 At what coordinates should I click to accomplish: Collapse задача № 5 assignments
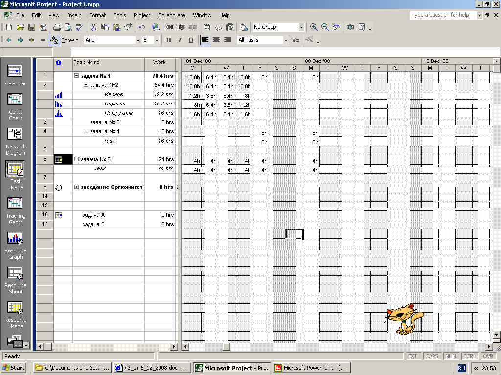[76, 159]
